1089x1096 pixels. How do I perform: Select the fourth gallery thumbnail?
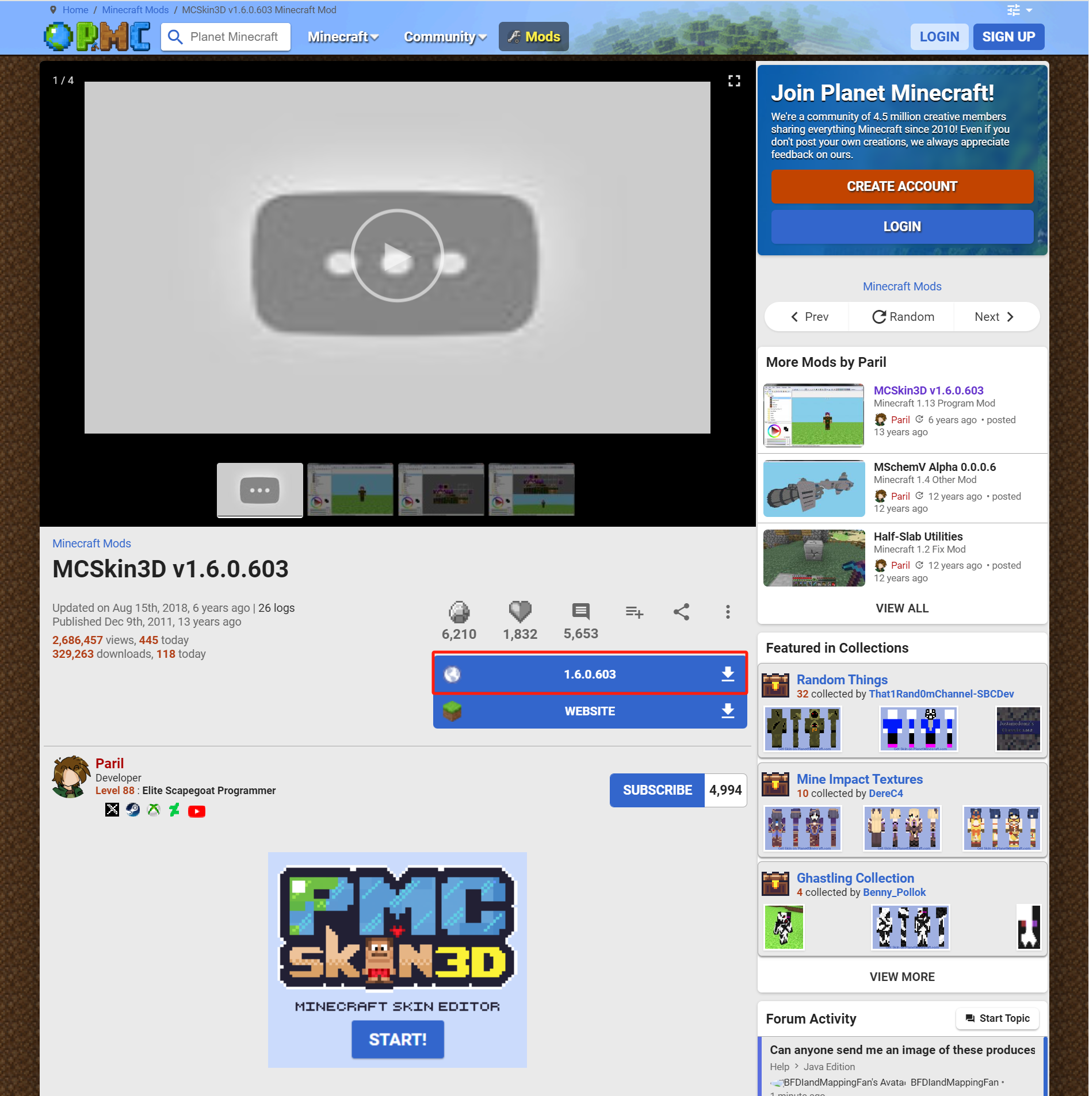tap(532, 490)
